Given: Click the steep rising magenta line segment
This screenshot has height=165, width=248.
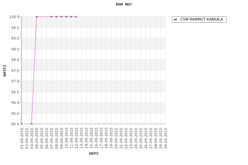Looking at the screenshot, I should tap(34, 70).
